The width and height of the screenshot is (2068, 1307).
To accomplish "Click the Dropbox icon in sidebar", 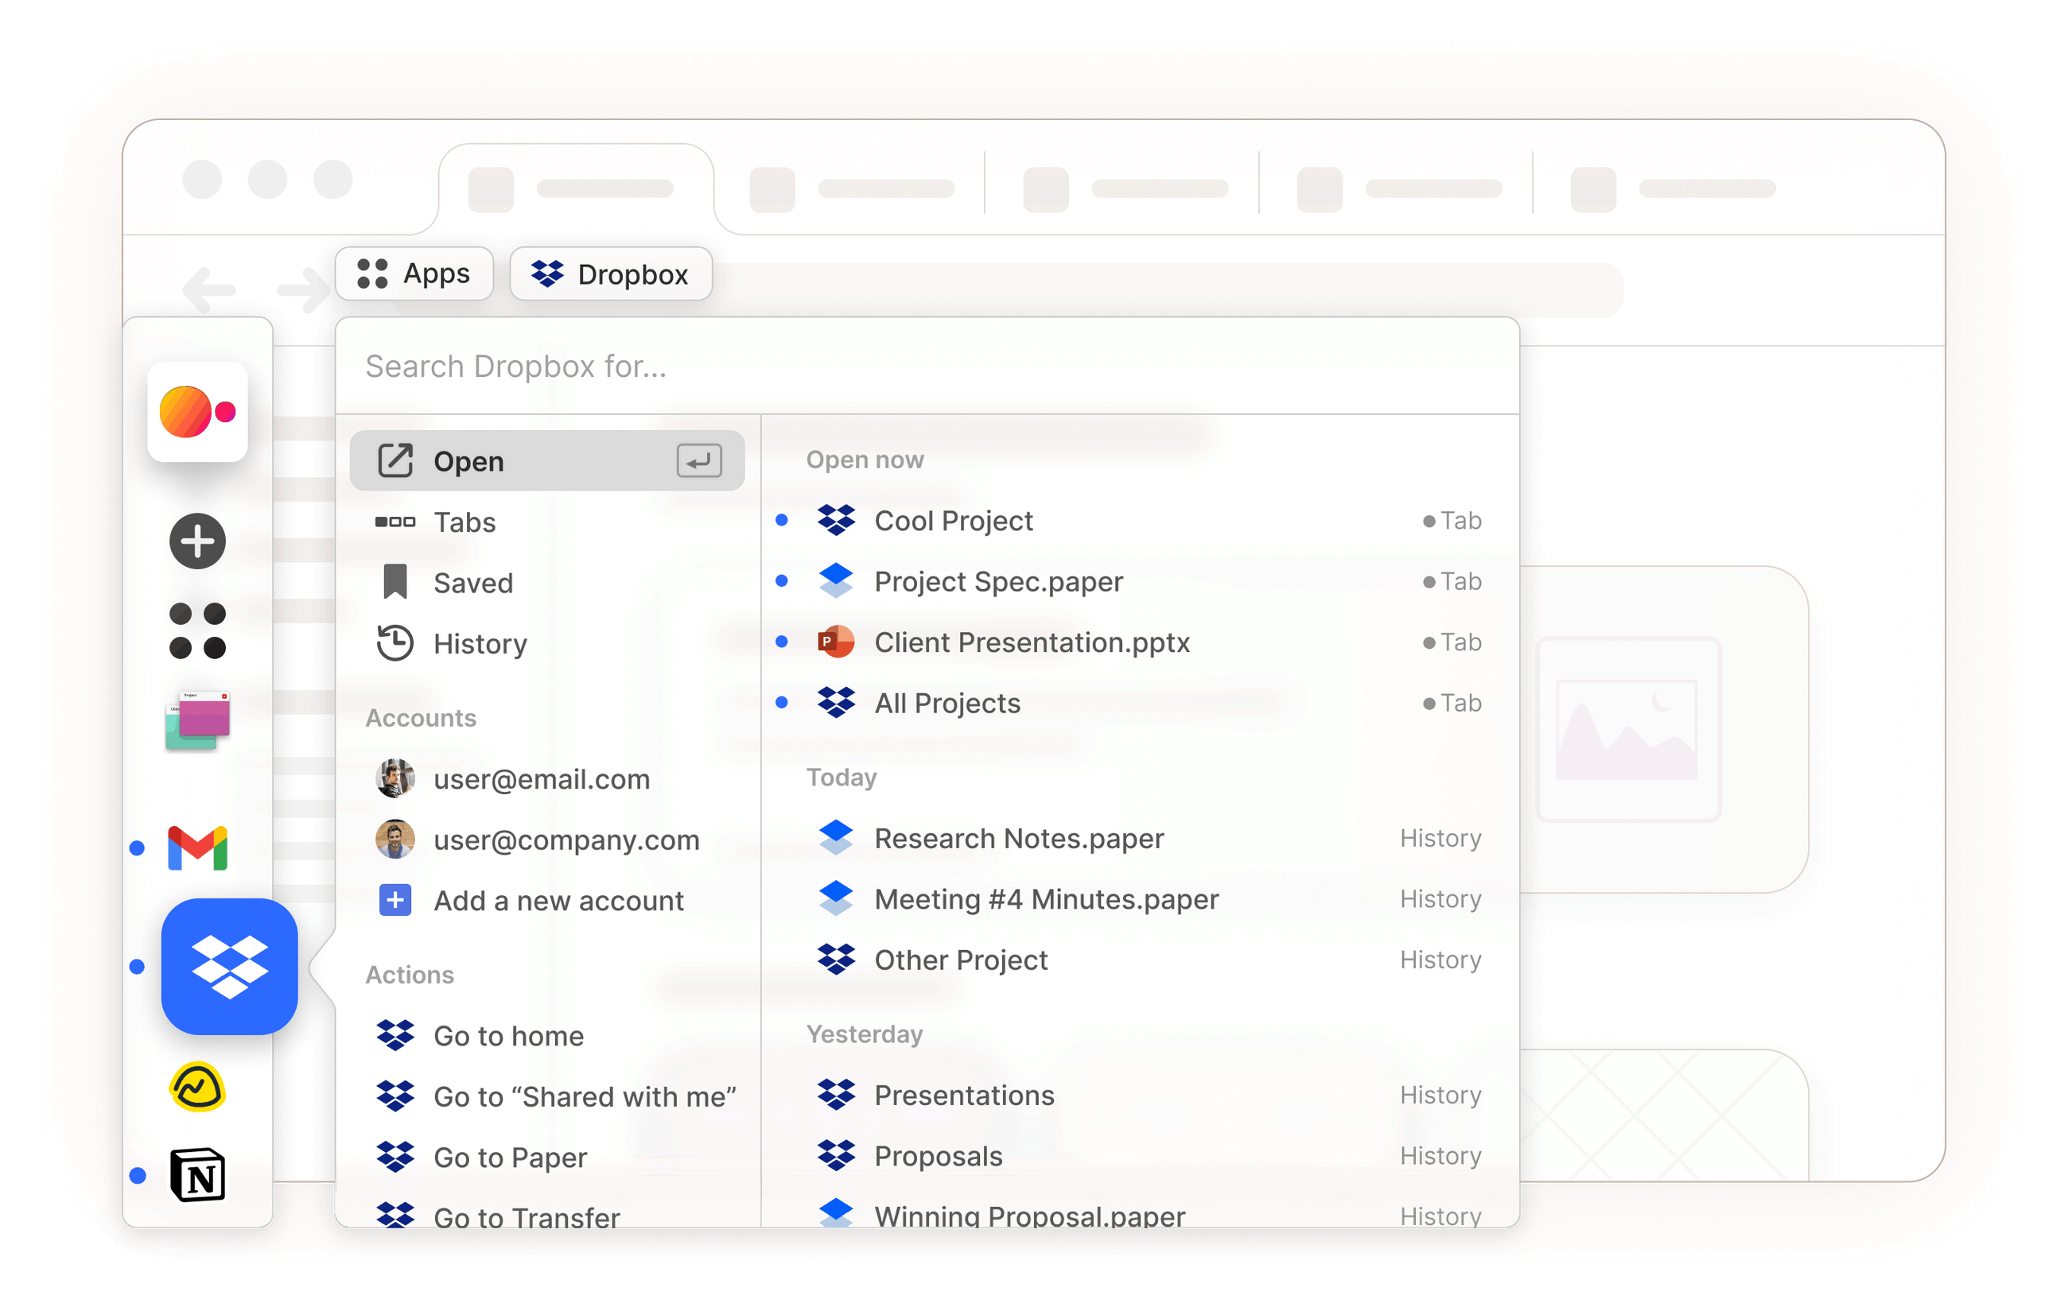I will pos(229,966).
